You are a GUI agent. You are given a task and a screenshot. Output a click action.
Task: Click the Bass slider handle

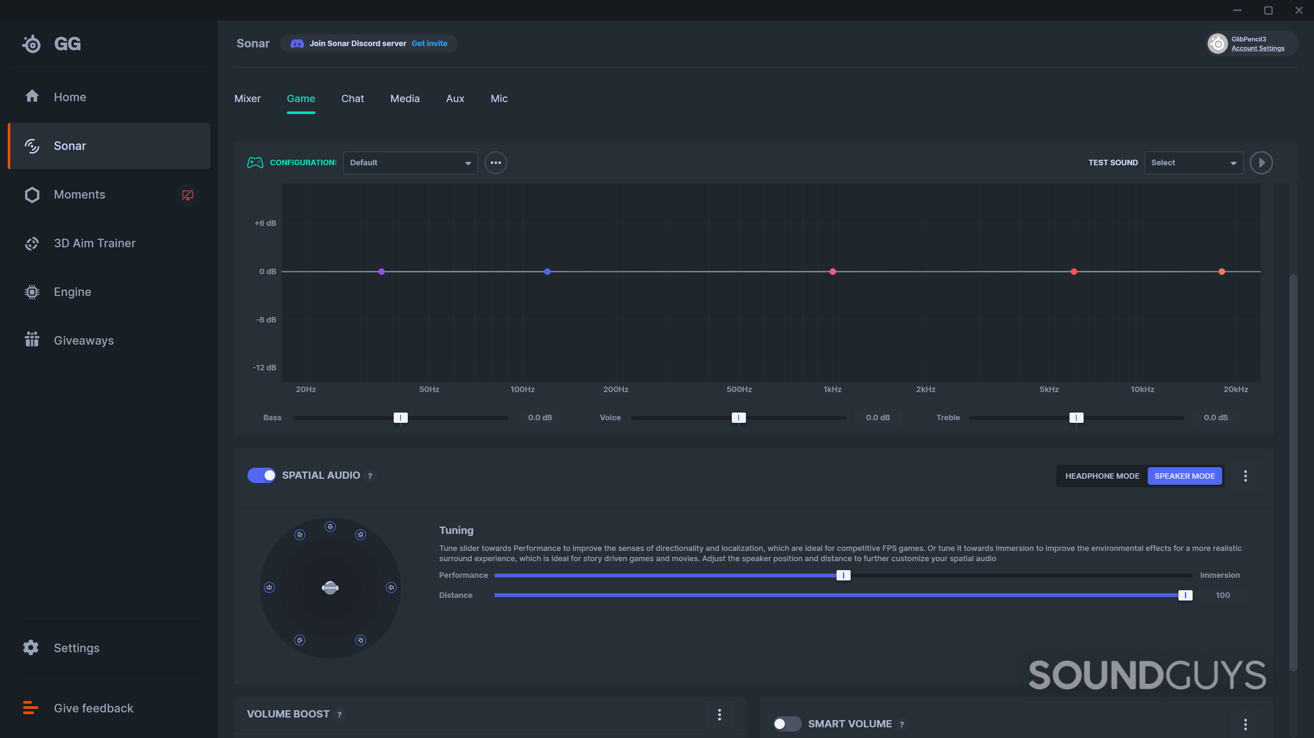point(401,418)
